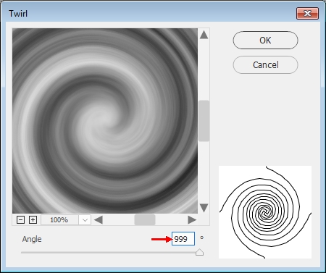The height and width of the screenshot is (273, 326).
Task: Open the 100% zoom level dropdown
Action: point(85,220)
